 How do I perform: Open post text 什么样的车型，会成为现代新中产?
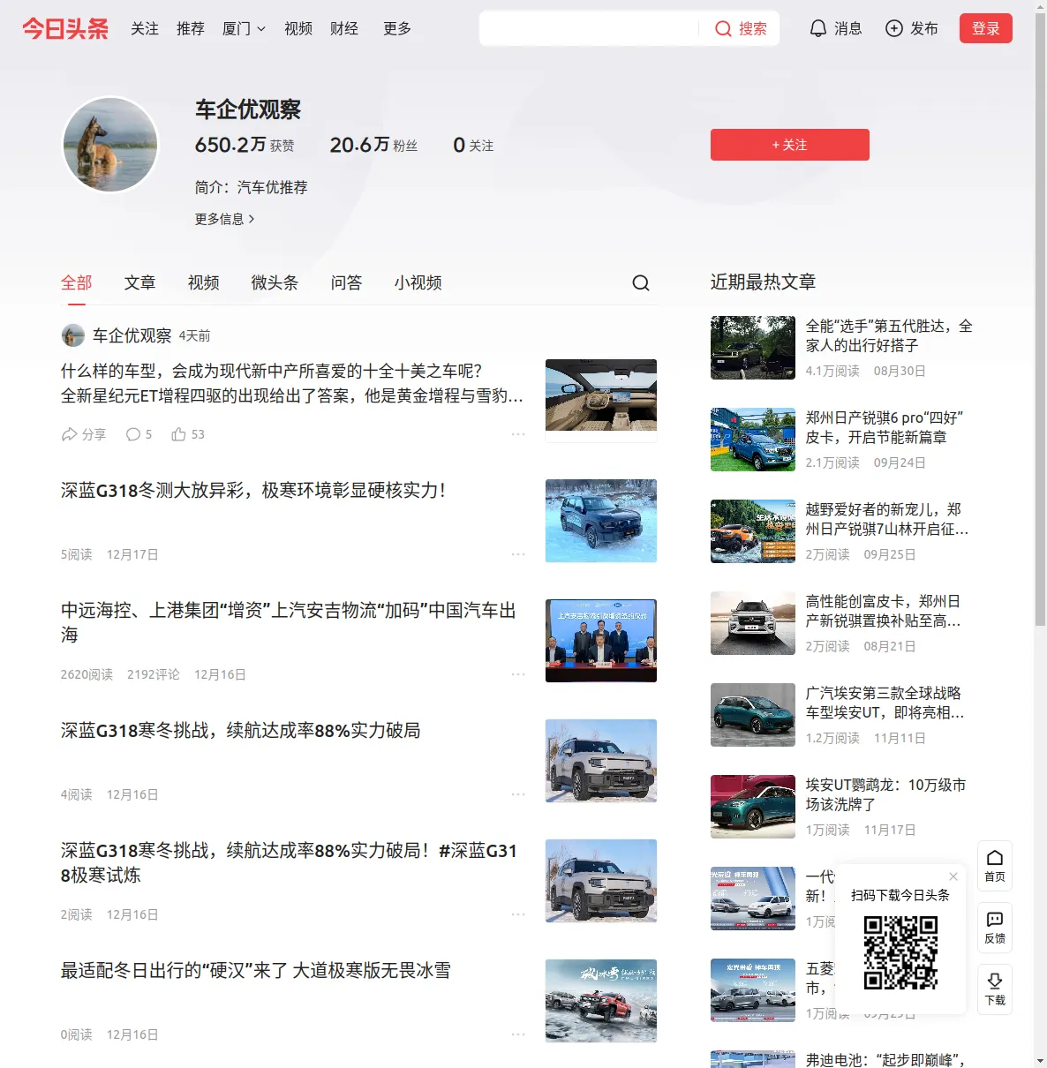coord(292,383)
